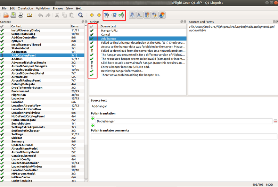Open the phrase book icon
The height and width of the screenshot is (187, 278).
click(30, 15)
